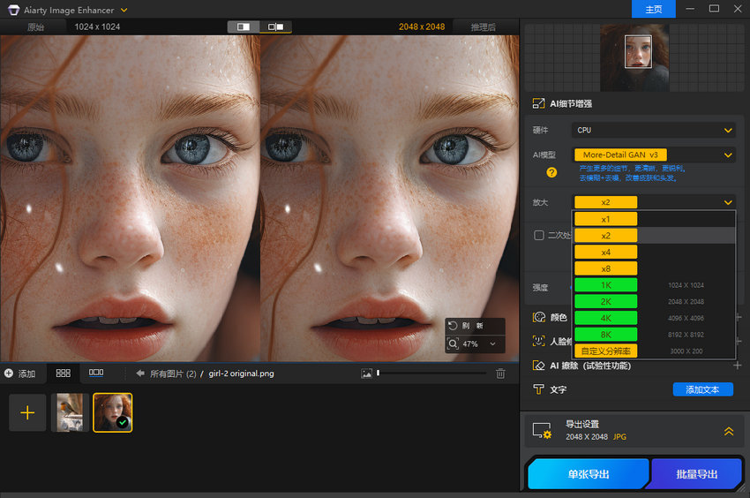Expand the app title dropdown chevron
750x498 pixels.
(124, 10)
